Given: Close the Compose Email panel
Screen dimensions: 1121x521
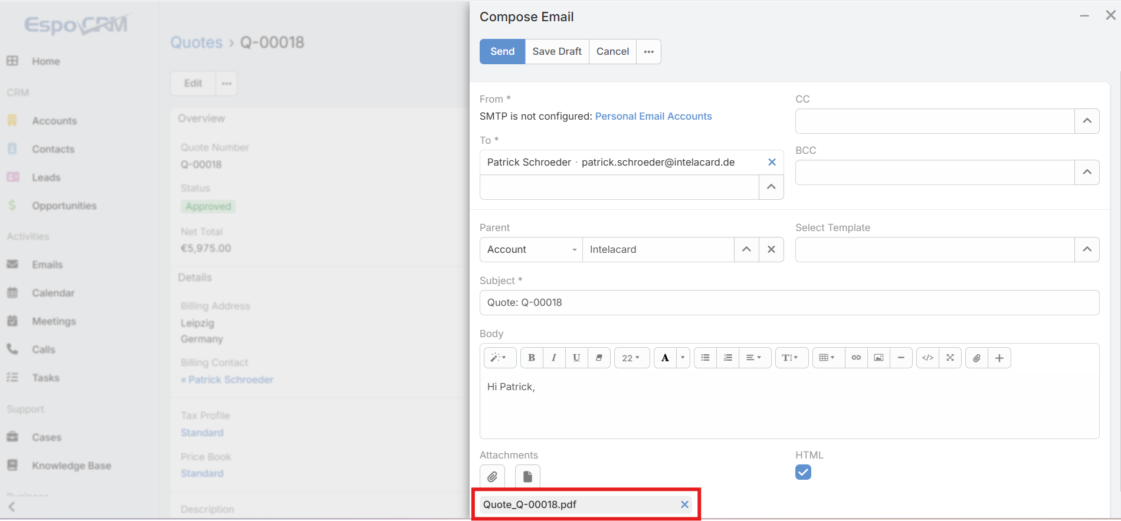Looking at the screenshot, I should point(1110,15).
